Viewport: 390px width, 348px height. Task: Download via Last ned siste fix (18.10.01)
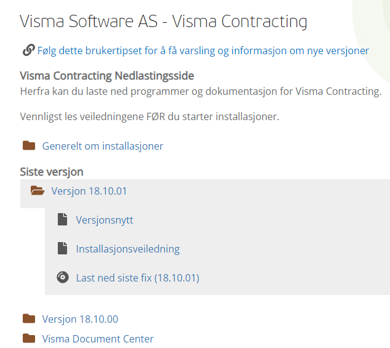click(138, 278)
